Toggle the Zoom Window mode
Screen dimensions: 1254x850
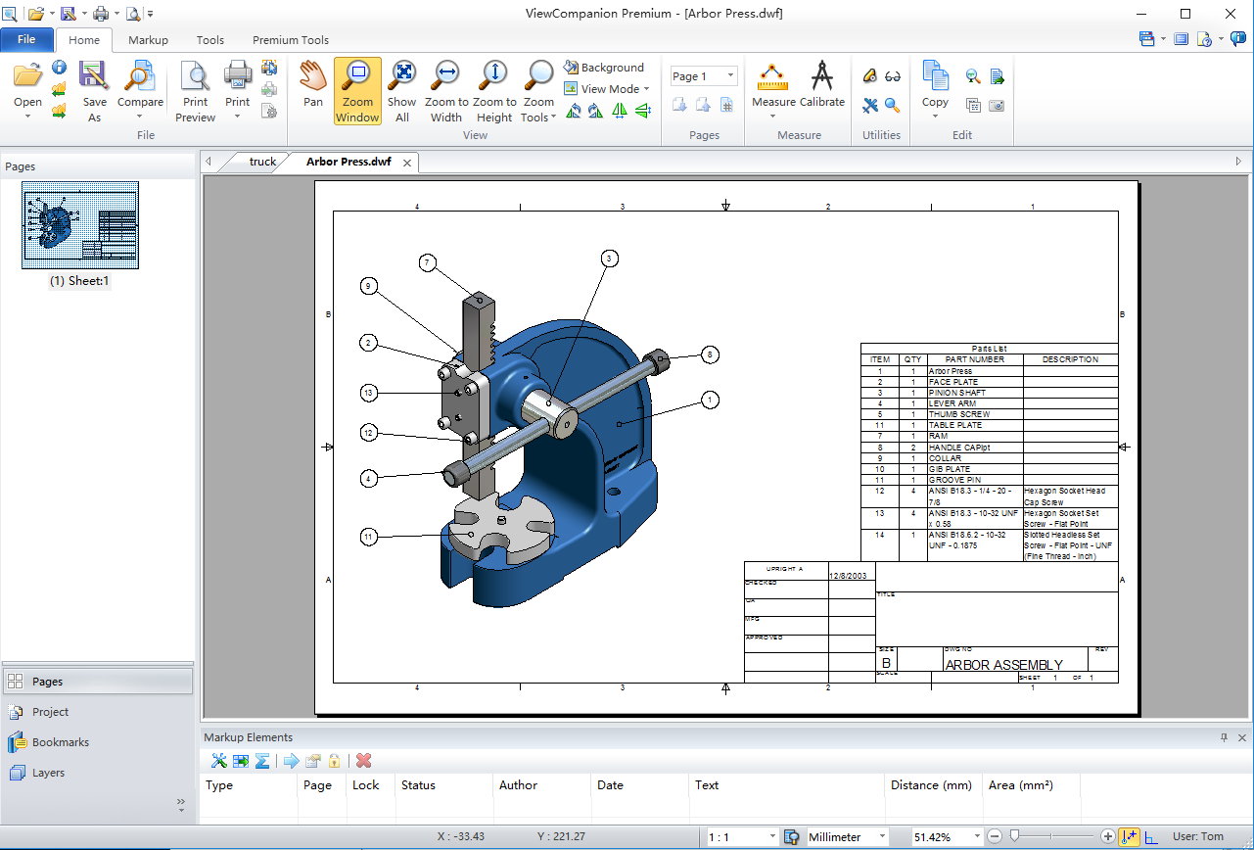(357, 90)
